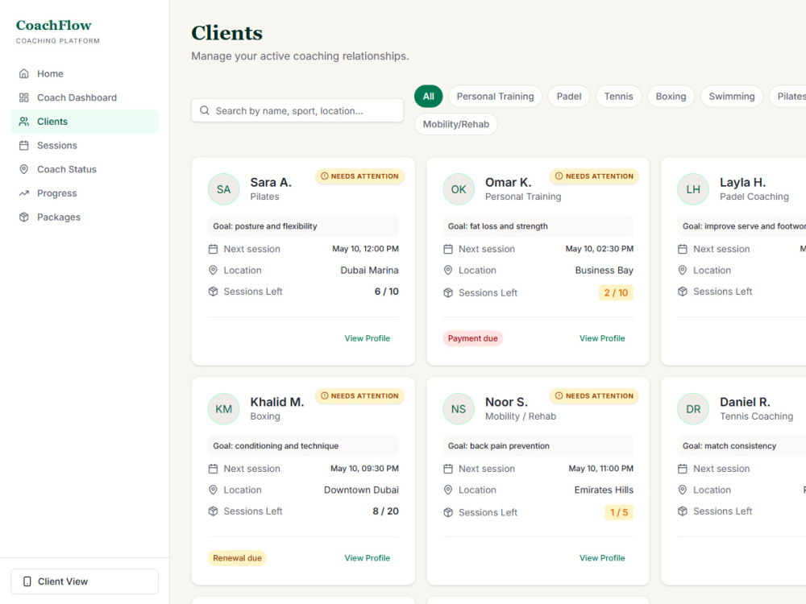Open Sessions in the sidebar
Image resolution: width=806 pixels, height=604 pixels.
(x=85, y=145)
